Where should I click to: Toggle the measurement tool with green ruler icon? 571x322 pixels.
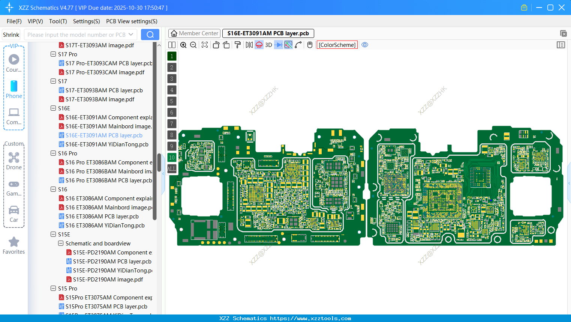tap(288, 45)
